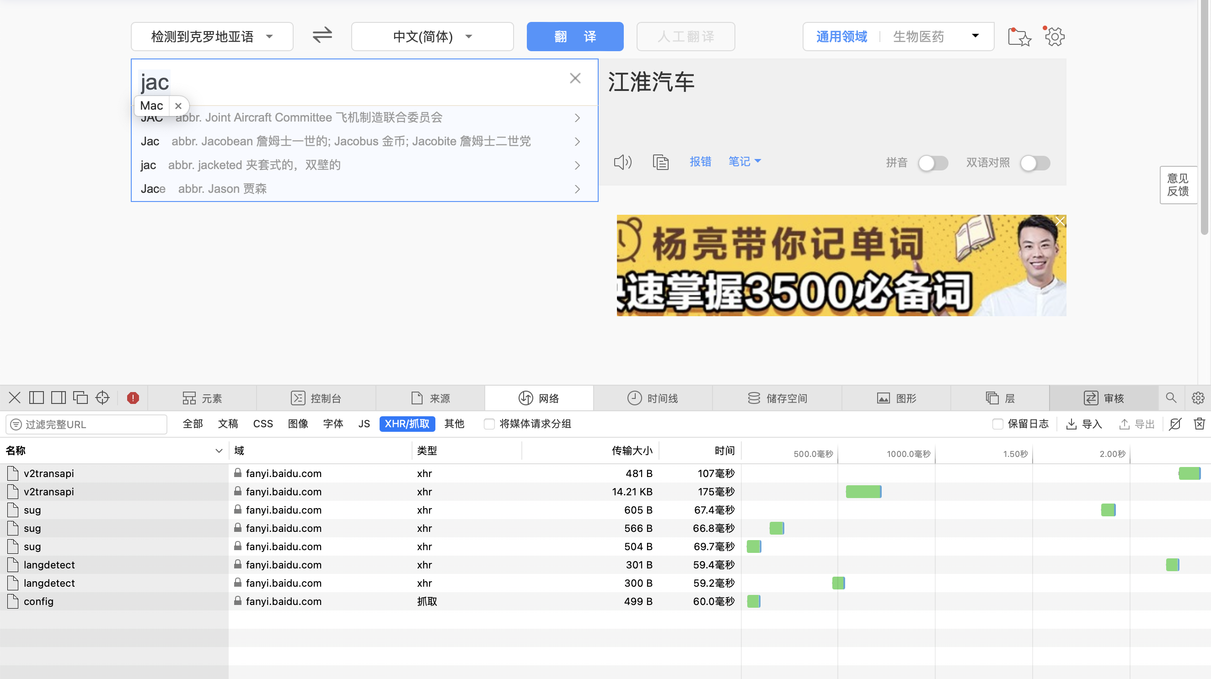
Task: Detach inspector into separate window
Action: tap(80, 398)
